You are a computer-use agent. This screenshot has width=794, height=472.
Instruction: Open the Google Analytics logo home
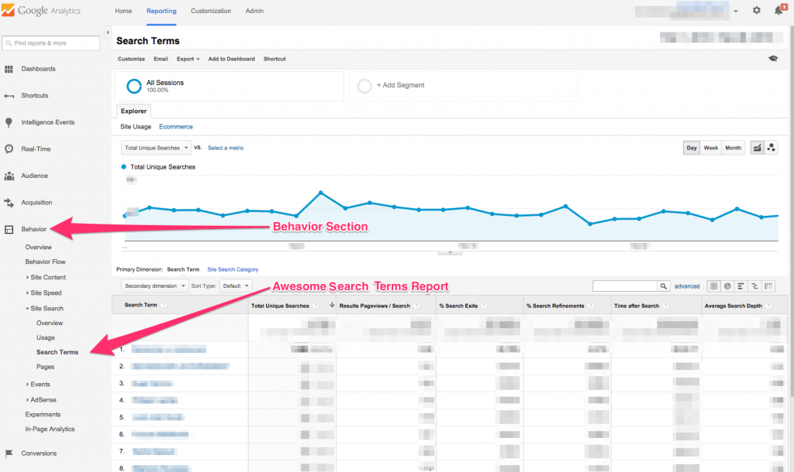tap(41, 11)
